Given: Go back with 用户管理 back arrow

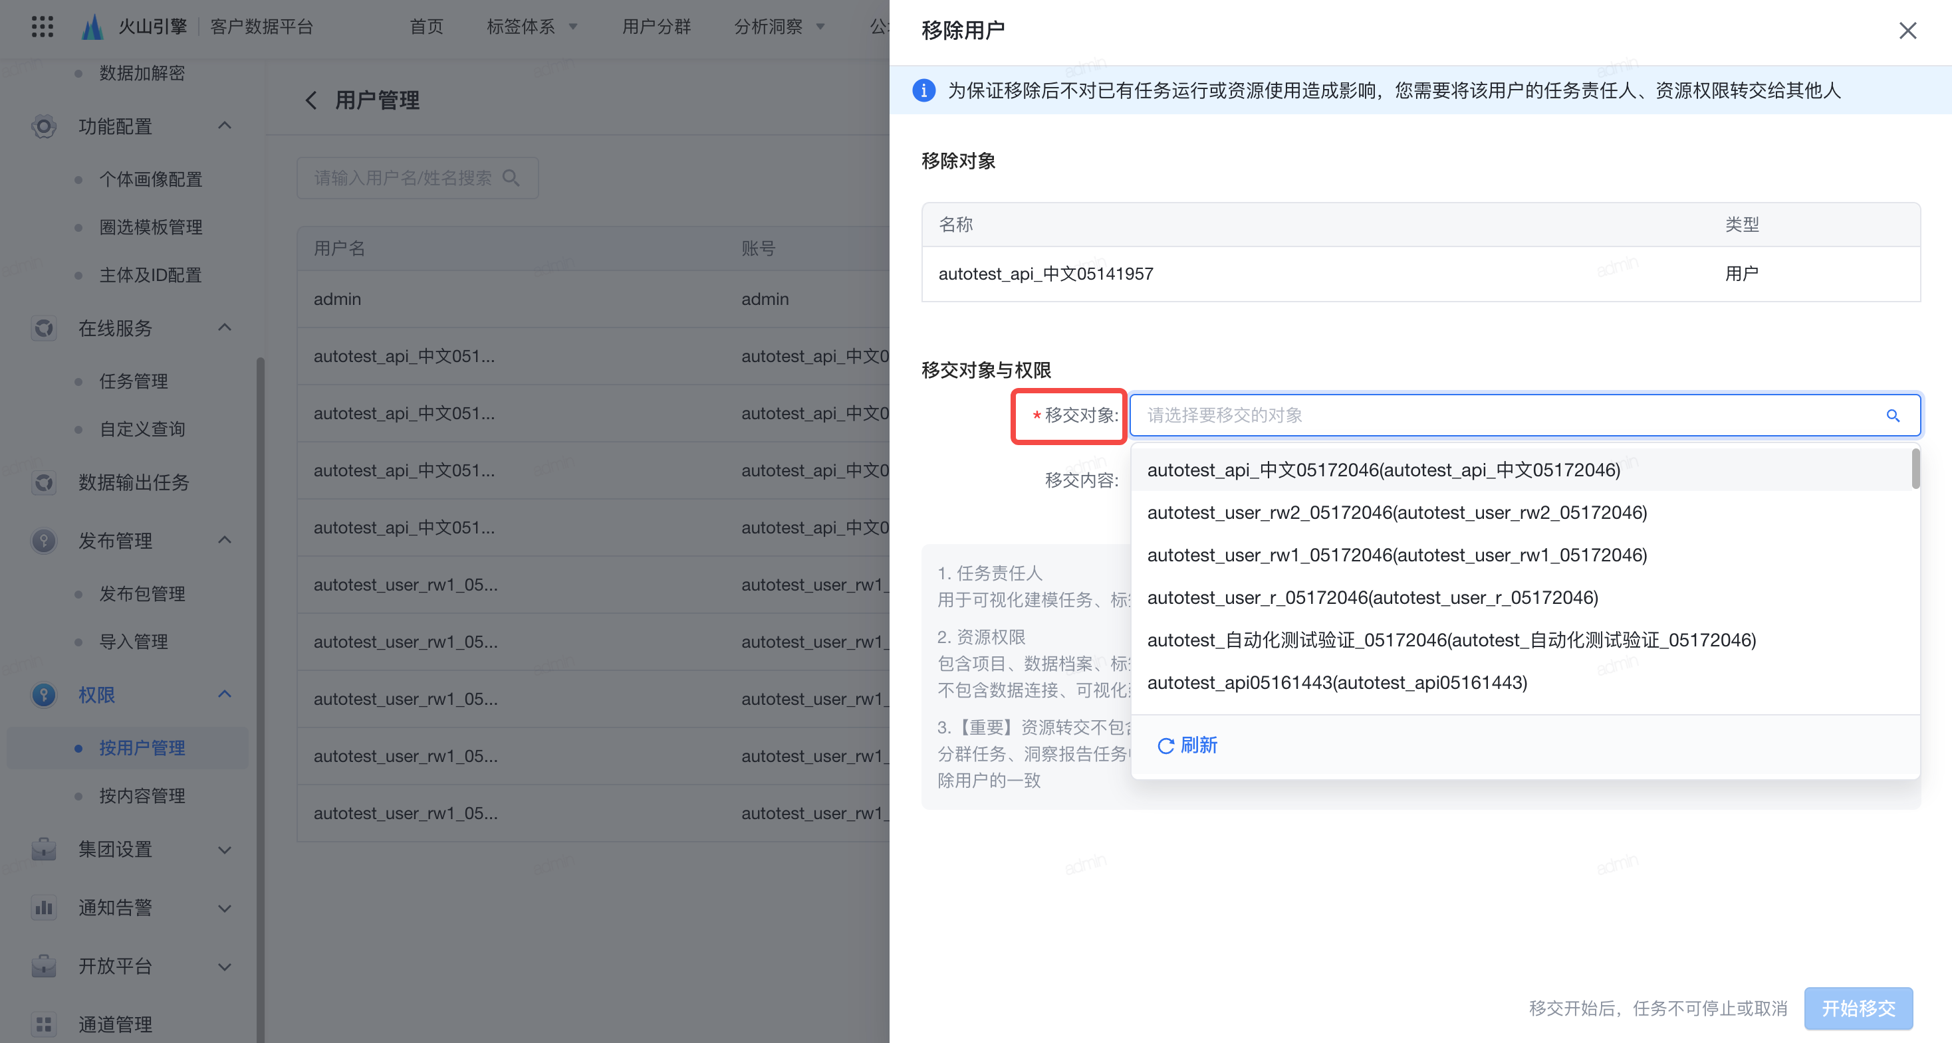Looking at the screenshot, I should (x=310, y=100).
